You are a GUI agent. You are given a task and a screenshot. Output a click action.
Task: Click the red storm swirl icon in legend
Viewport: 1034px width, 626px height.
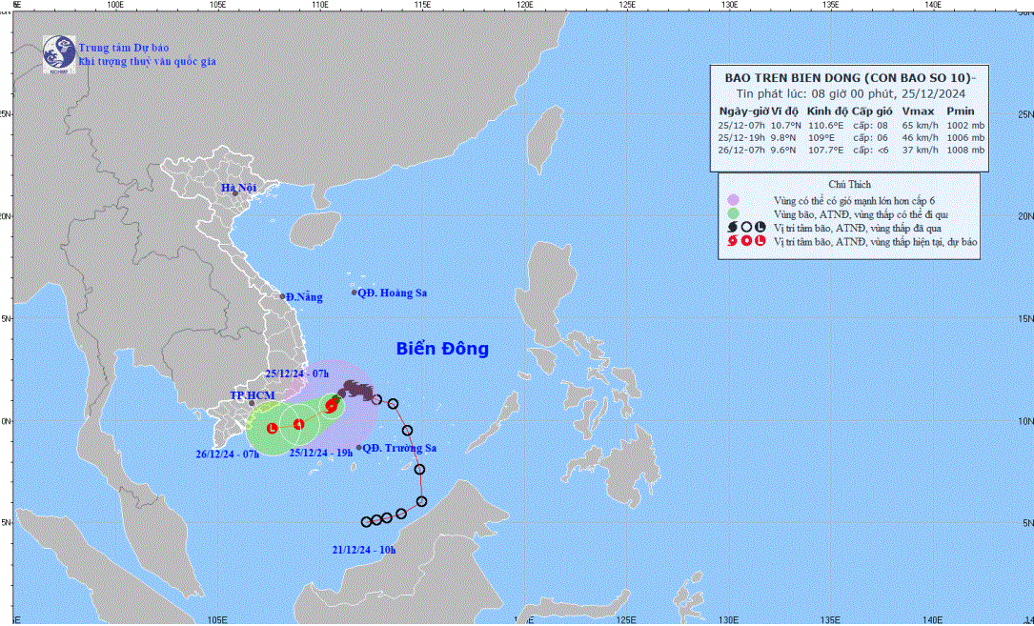tap(731, 241)
